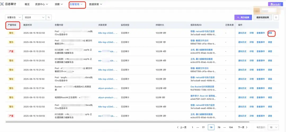Viewport: 286px width, 132px height.
Task: Expand the 告警管理 navigation menu
Action: 76,4
